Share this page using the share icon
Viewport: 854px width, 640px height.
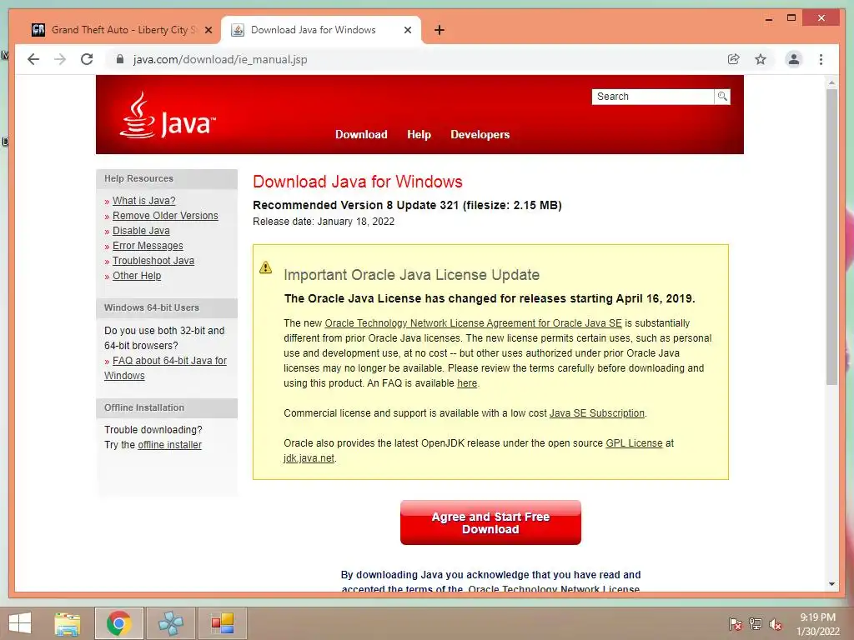point(734,59)
